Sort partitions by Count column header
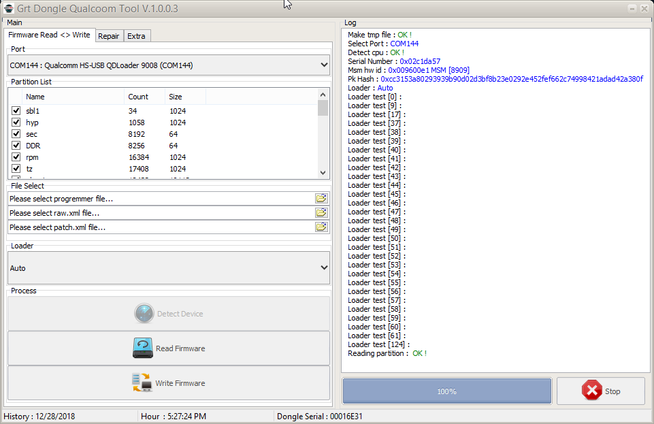The image size is (654, 424). [x=144, y=97]
